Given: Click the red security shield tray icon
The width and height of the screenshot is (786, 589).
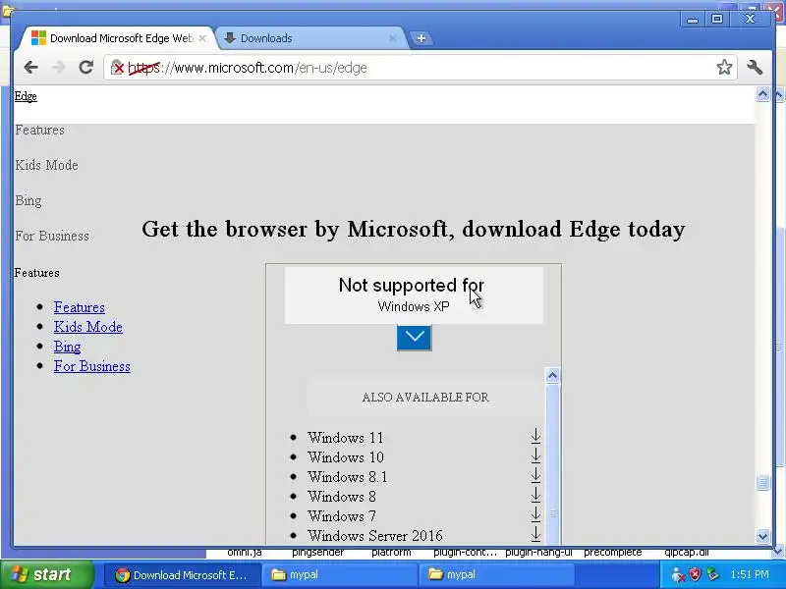Looking at the screenshot, I should click(695, 574).
